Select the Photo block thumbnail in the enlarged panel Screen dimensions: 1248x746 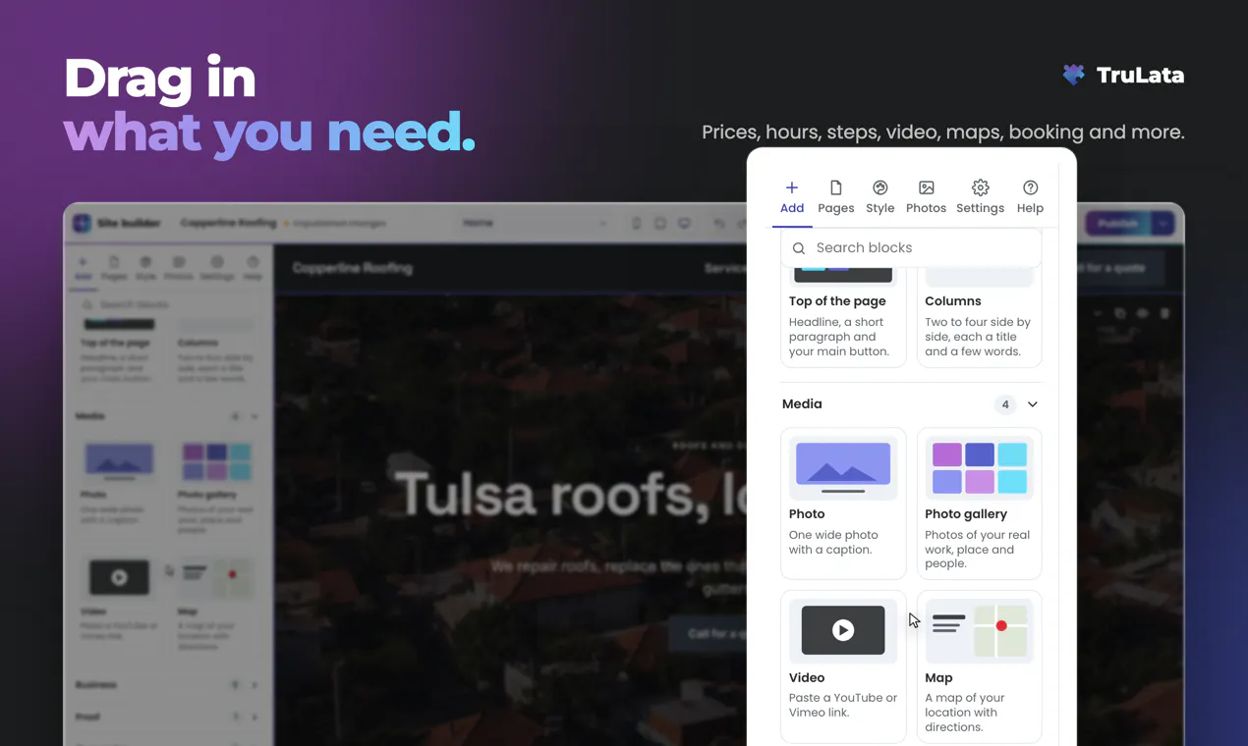[843, 467]
